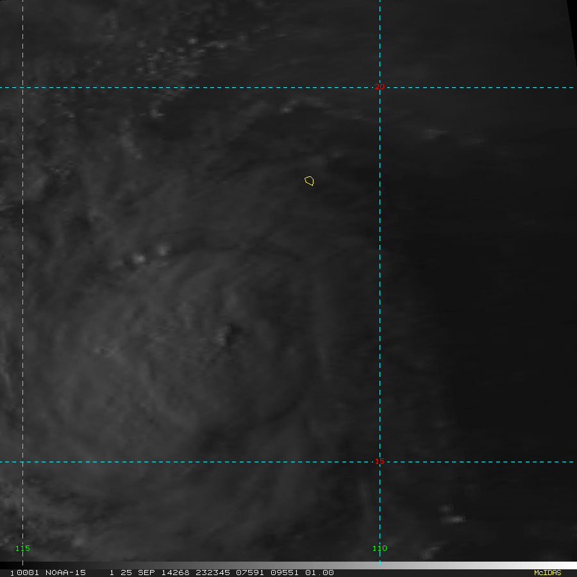Click the green longitude label 110
The height and width of the screenshot is (577, 577).
coord(380,548)
